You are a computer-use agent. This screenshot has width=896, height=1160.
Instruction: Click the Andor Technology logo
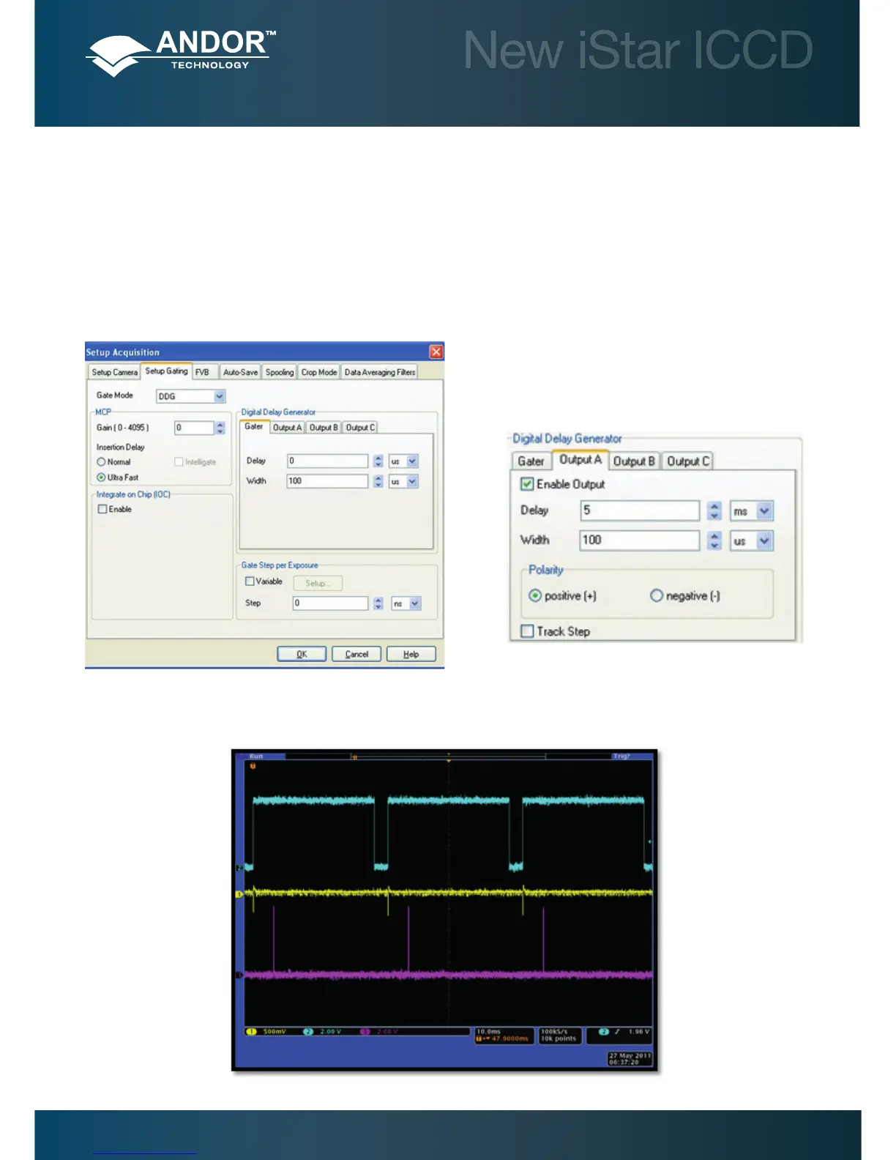(x=181, y=53)
